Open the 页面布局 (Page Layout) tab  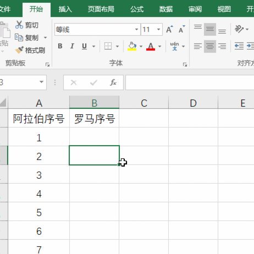(x=101, y=9)
